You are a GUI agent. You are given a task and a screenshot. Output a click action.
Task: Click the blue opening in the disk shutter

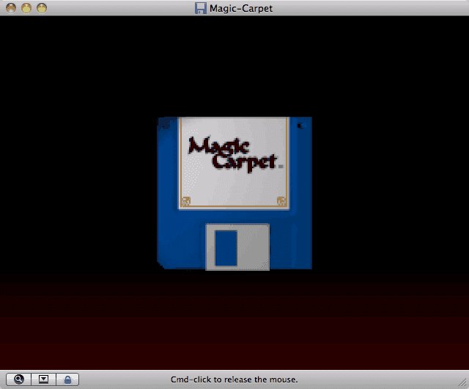coord(226,248)
